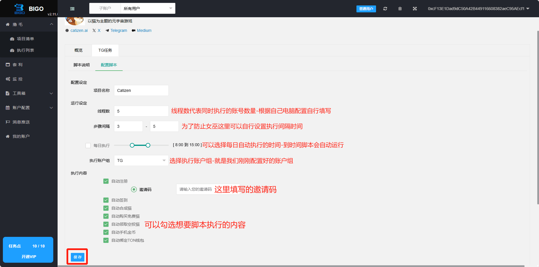Image resolution: width=539 pixels, height=267 pixels.
Task: Open the 脚本说明 sub-tab
Action: 81,65
